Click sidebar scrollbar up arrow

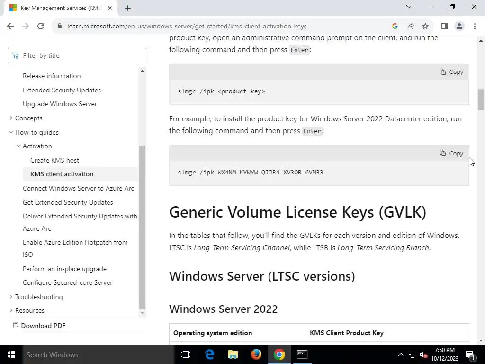pyautogui.click(x=142, y=71)
